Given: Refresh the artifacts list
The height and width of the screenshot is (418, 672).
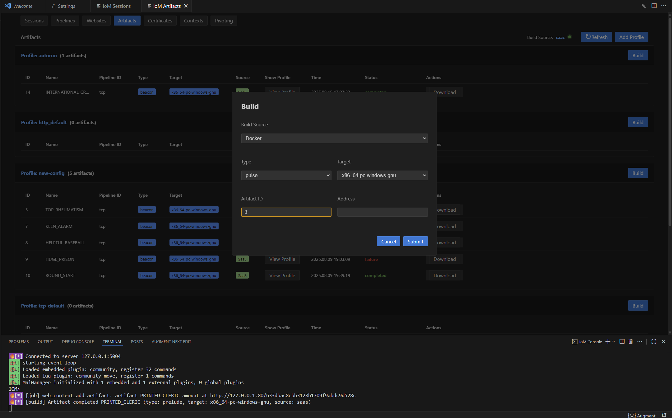Looking at the screenshot, I should [596, 37].
